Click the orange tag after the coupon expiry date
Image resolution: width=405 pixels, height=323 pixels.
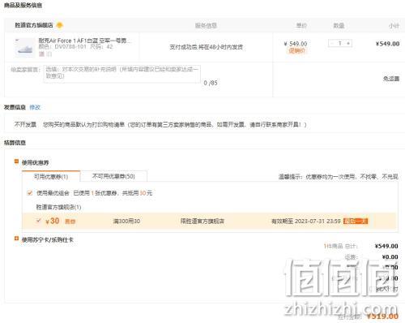pyautogui.click(x=356, y=221)
